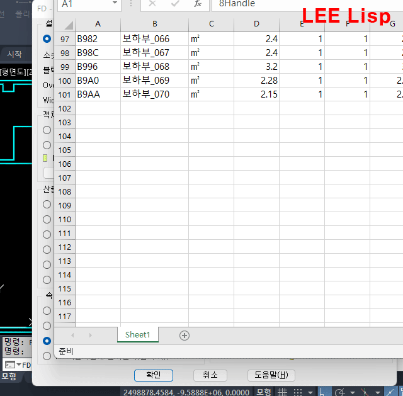Toggle snap mode dots icon in status bar
Image resolution: width=403 pixels, height=396 pixels.
[298, 392]
